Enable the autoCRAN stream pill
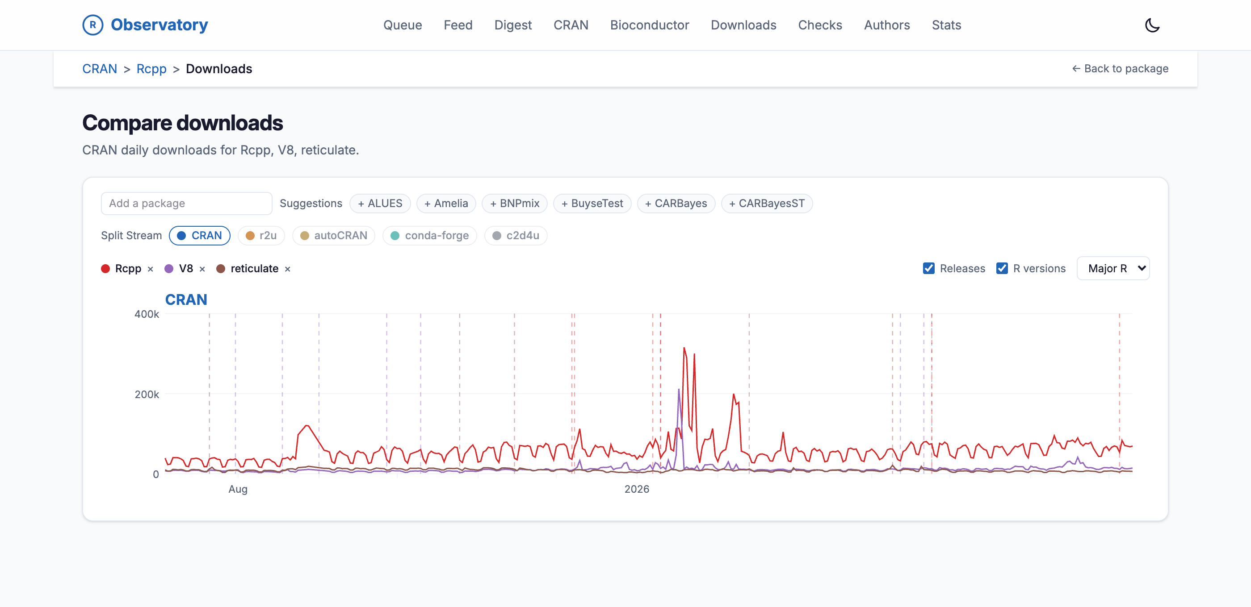 pos(334,235)
